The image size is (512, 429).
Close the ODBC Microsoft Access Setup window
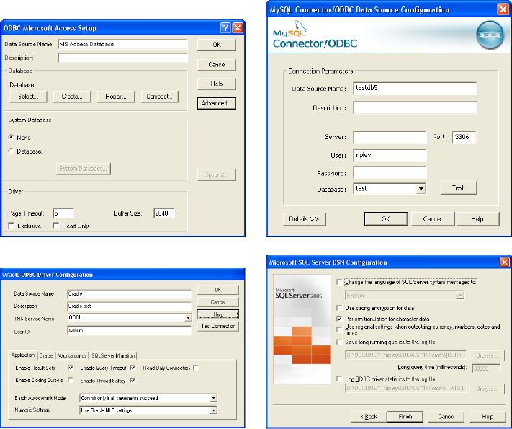(238, 28)
